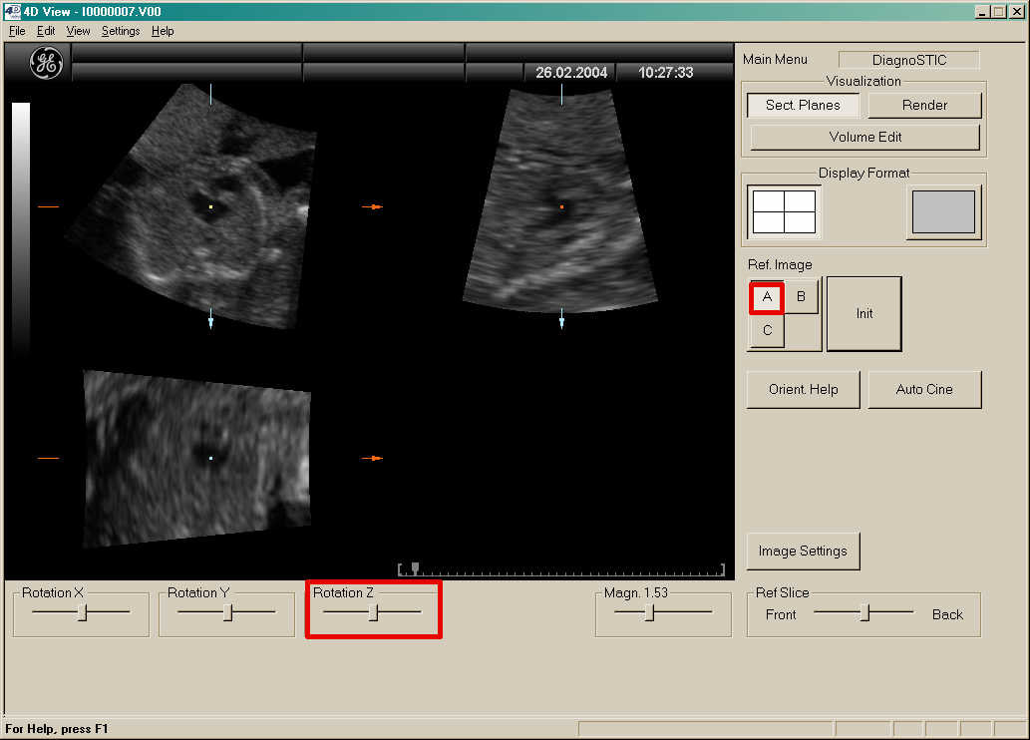Adjust the Rotation Z slider
Screen dimensions: 1030x740
click(373, 612)
